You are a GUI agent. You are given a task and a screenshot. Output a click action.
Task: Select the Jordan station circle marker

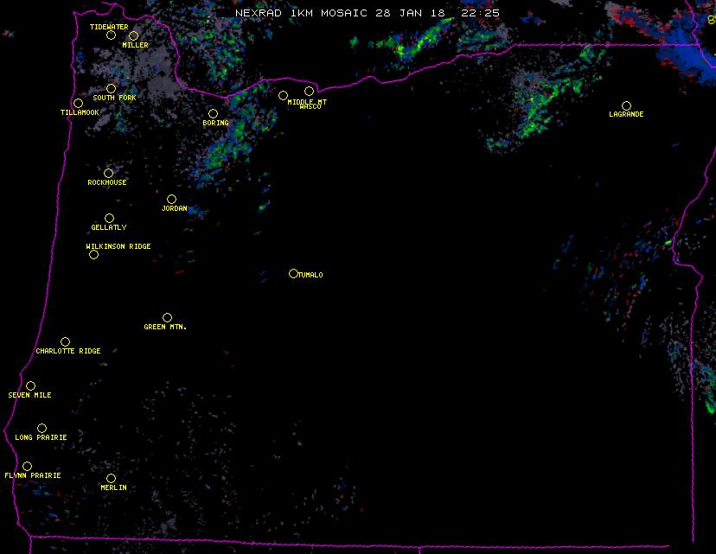click(x=171, y=199)
